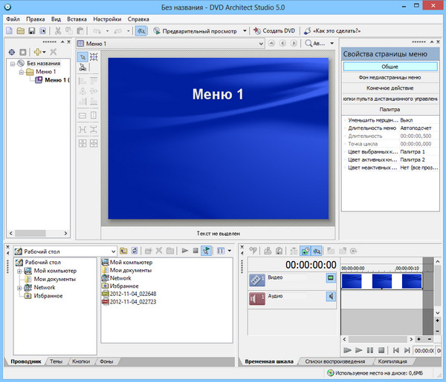Viewport: 446px width, 382px height.
Task: Open the Вставка menu
Action: click(x=76, y=19)
